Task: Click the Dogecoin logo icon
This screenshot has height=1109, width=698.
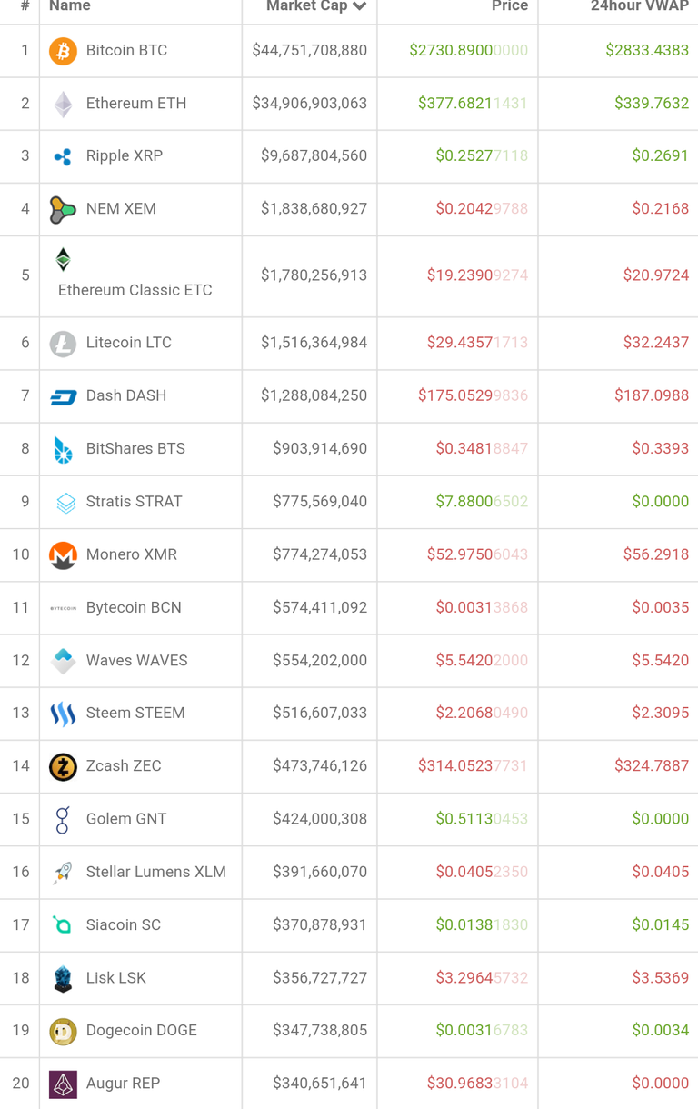Action: pyautogui.click(x=63, y=1031)
